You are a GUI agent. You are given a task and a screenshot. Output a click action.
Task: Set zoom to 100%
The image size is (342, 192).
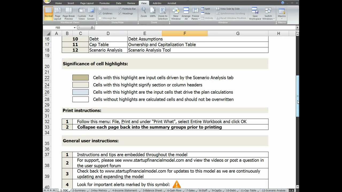(x=153, y=13)
